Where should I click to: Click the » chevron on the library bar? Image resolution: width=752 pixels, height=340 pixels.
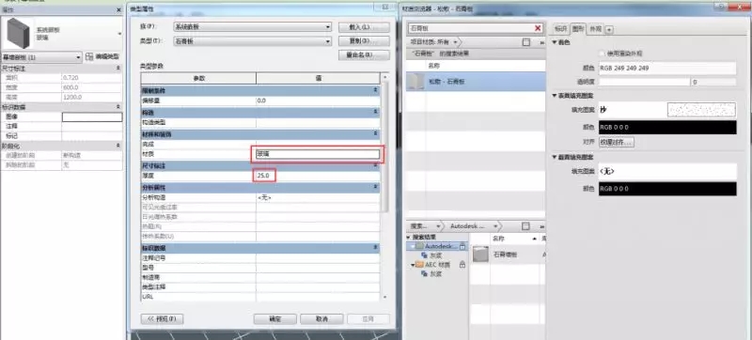pyautogui.click(x=542, y=226)
